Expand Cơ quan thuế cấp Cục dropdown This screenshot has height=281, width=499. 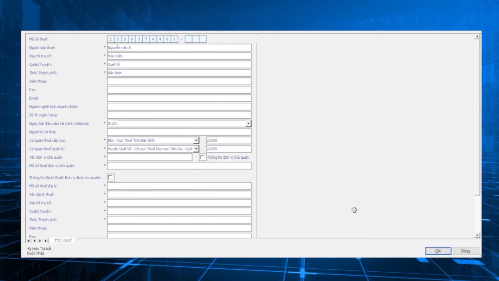(196, 140)
